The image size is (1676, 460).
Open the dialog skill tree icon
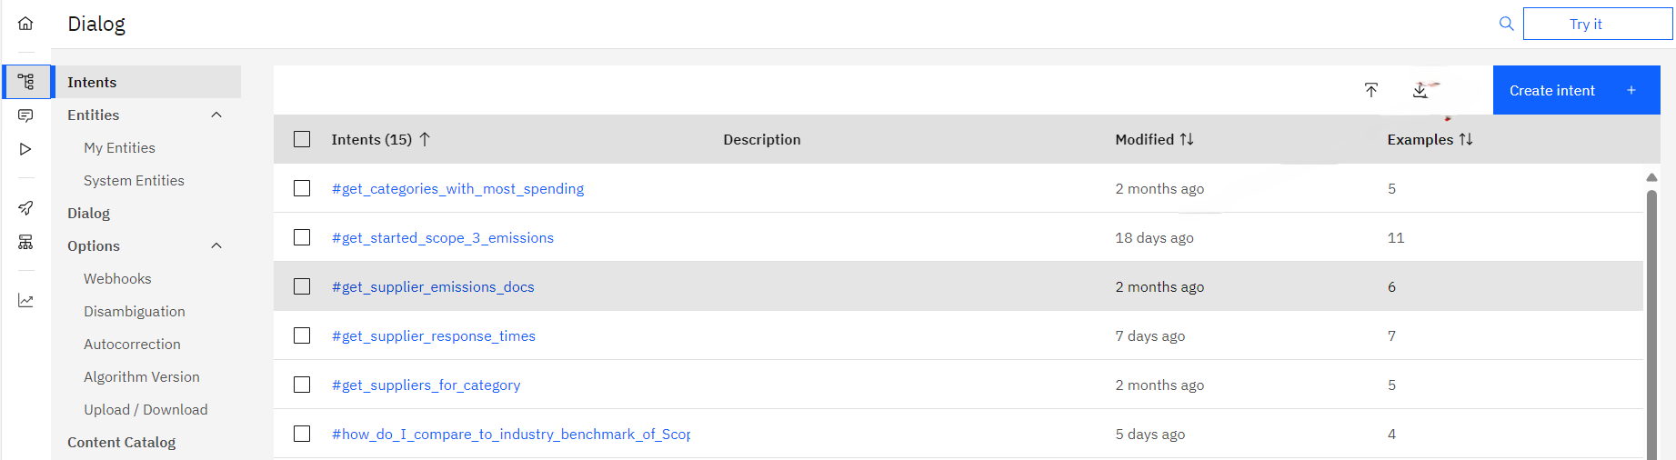[26, 82]
